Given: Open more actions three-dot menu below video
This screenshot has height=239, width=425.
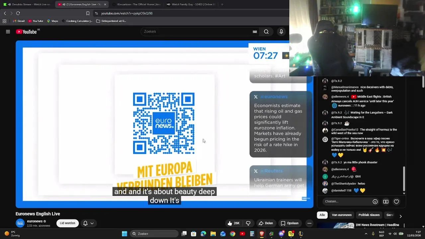Looking at the screenshot, I should pyautogui.click(x=309, y=223).
